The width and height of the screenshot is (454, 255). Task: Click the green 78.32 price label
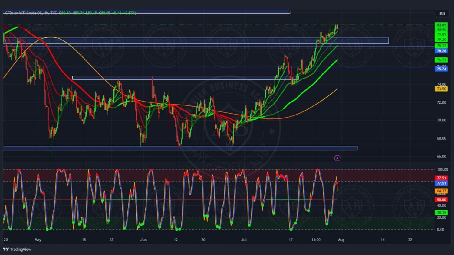tap(441, 46)
